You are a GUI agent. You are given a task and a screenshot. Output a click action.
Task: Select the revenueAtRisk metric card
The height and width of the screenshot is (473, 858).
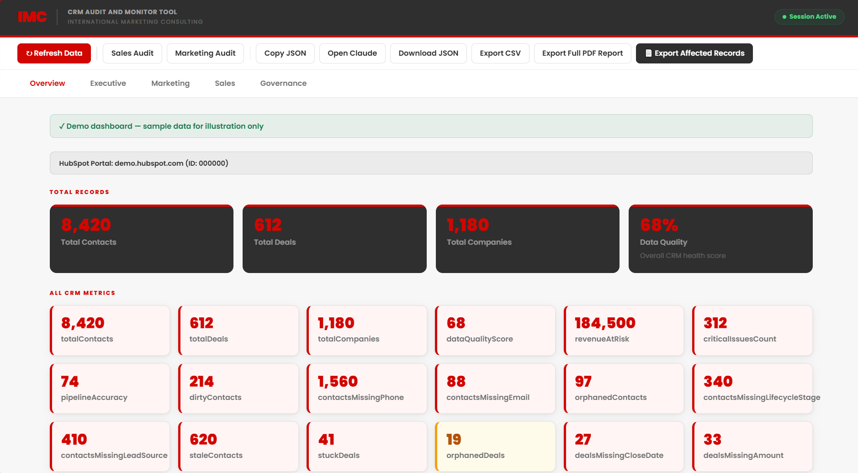coord(624,331)
